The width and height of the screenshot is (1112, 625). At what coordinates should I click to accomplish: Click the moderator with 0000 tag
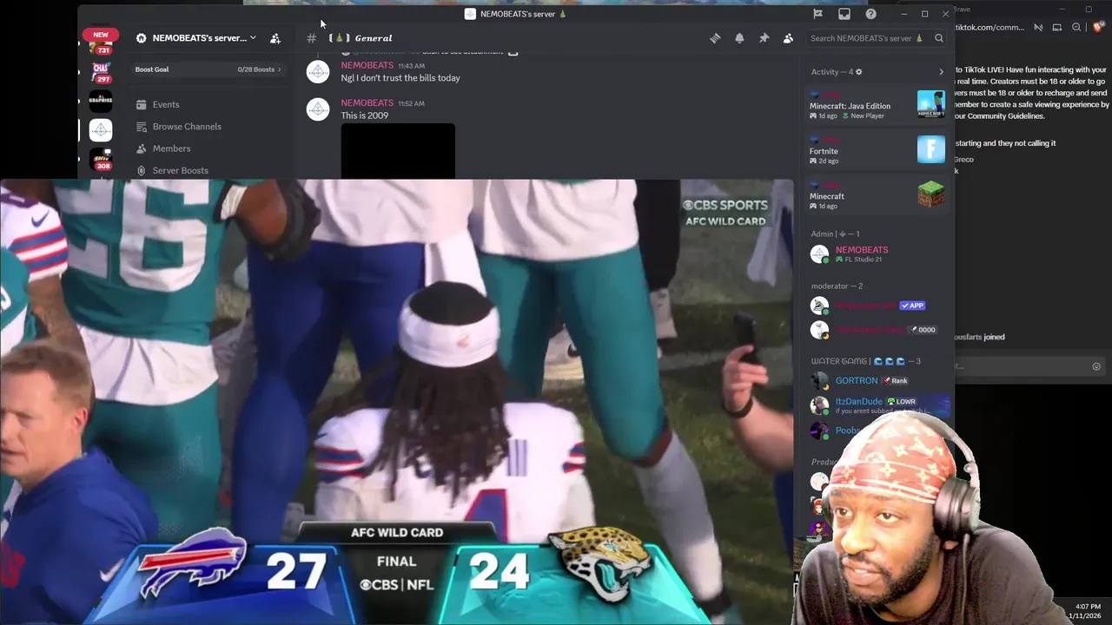(x=877, y=330)
